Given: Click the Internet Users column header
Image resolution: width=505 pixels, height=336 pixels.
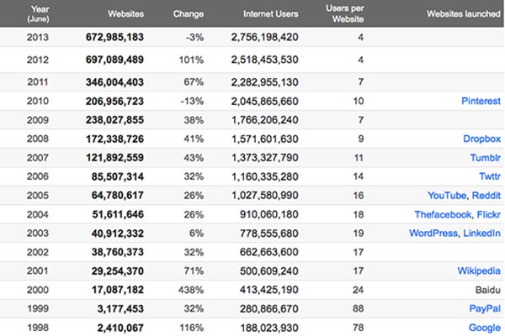Looking at the screenshot, I should tap(270, 13).
